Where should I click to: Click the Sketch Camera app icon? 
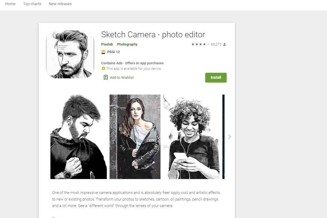coord(70,54)
